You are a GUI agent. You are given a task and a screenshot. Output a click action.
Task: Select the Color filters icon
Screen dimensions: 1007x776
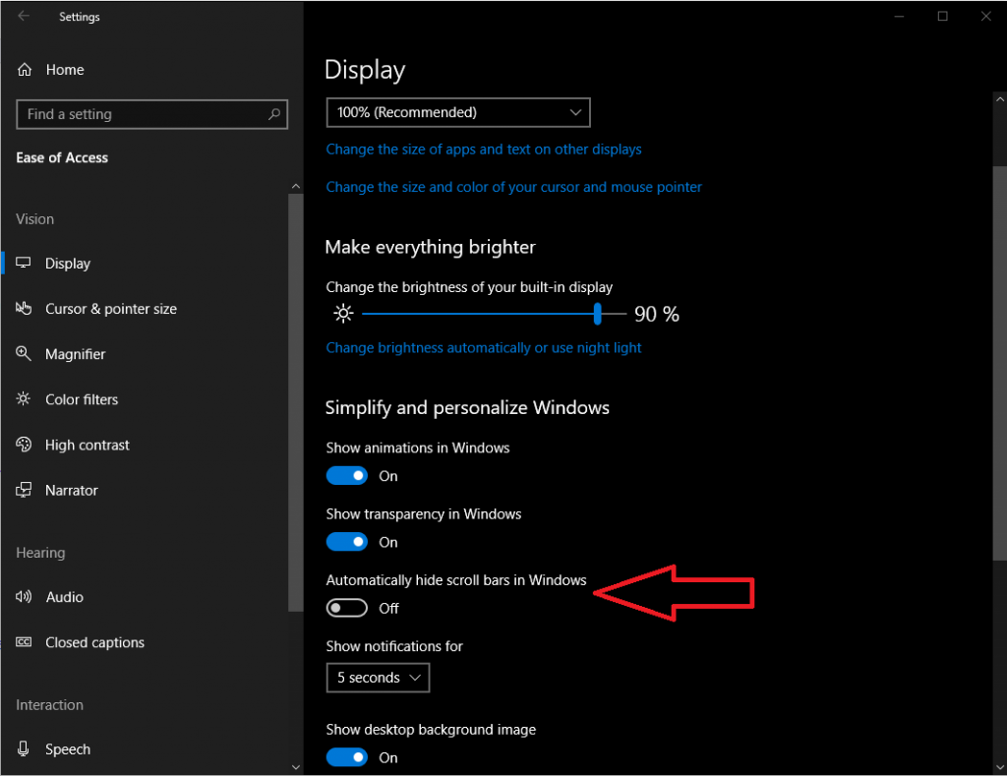[25, 399]
